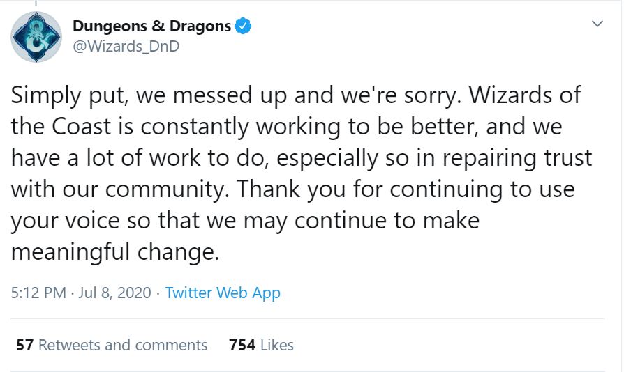
Task: Click the number 57 retweet count
Action: click(24, 345)
